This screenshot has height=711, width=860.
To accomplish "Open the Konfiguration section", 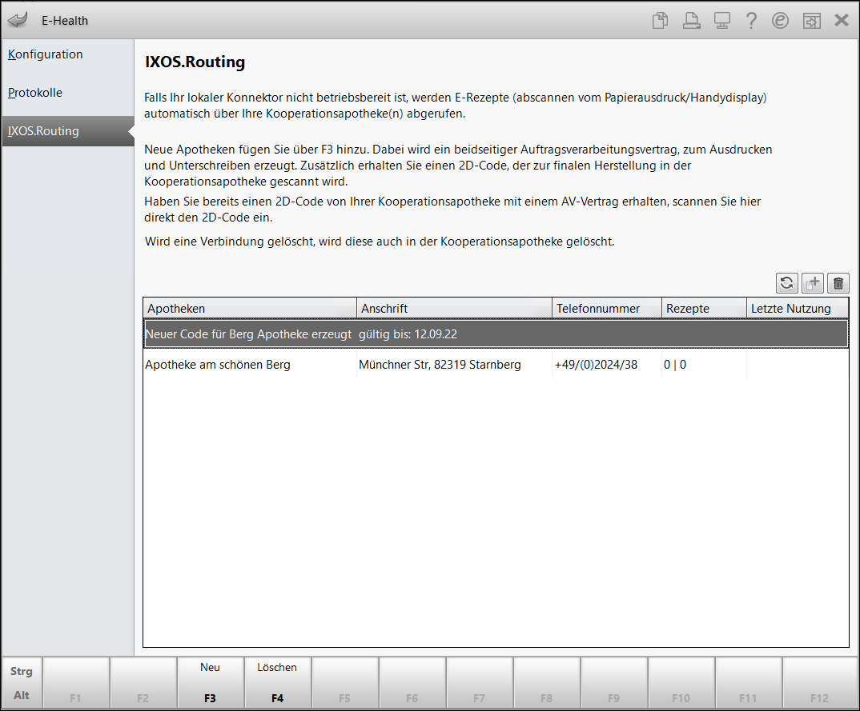I will (68, 54).
